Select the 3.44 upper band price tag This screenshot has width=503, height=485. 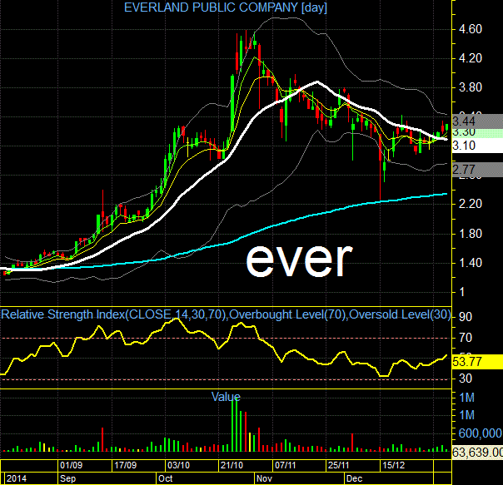pyautogui.click(x=477, y=121)
